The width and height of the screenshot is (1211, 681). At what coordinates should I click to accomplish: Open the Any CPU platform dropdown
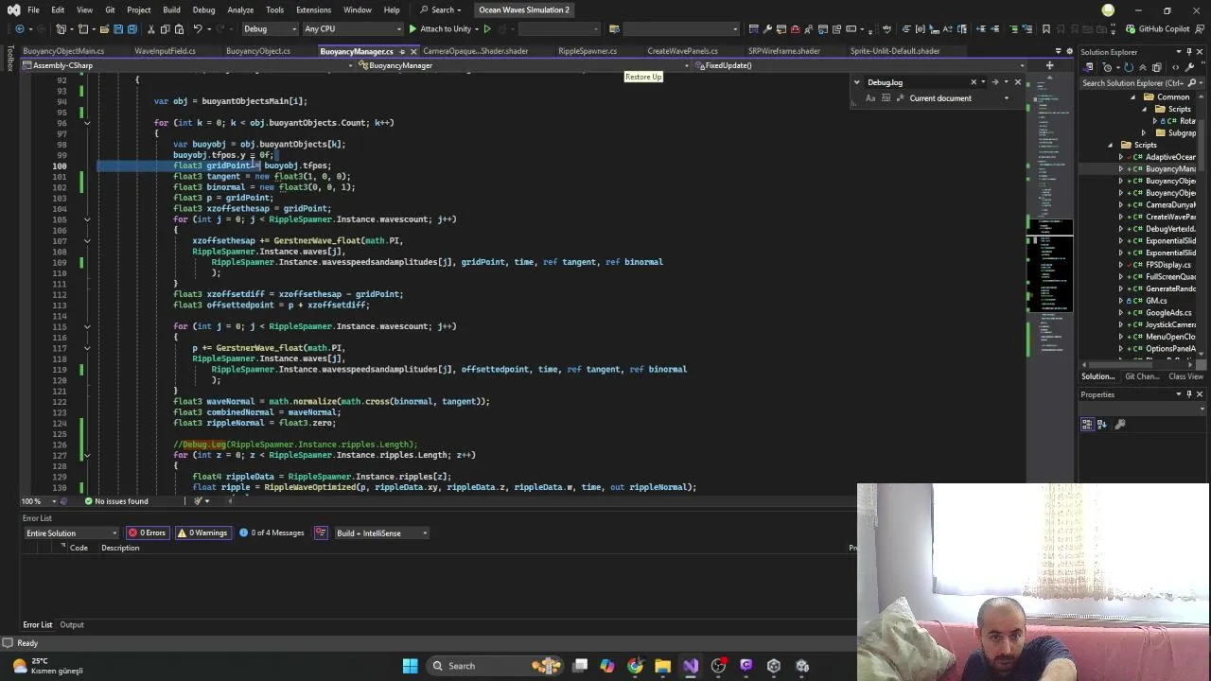click(352, 28)
